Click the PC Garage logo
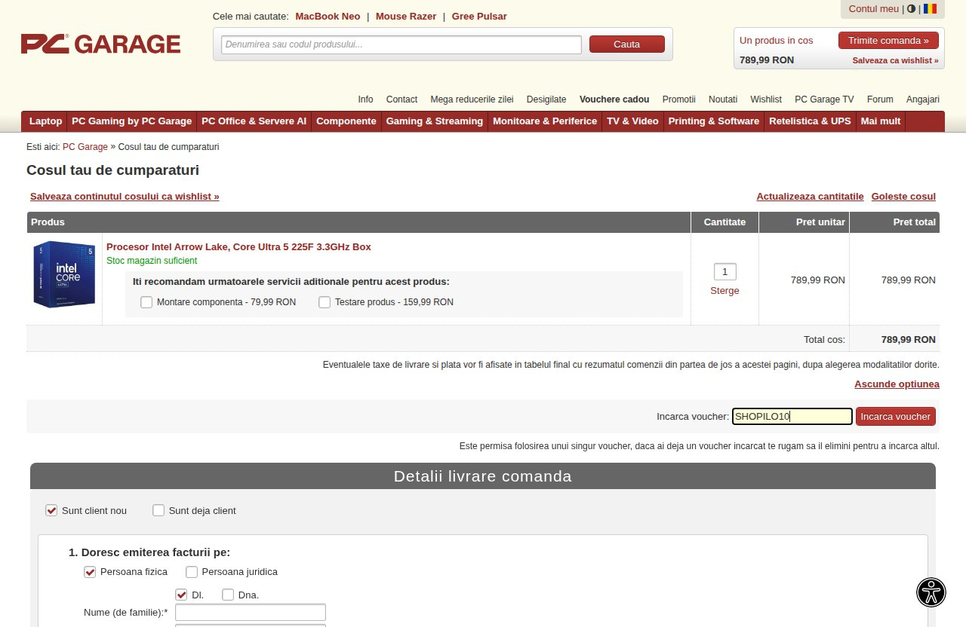The width and height of the screenshot is (966, 627). point(100,44)
